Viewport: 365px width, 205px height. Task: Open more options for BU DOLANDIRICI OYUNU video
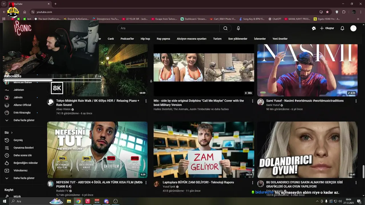pos(356,183)
